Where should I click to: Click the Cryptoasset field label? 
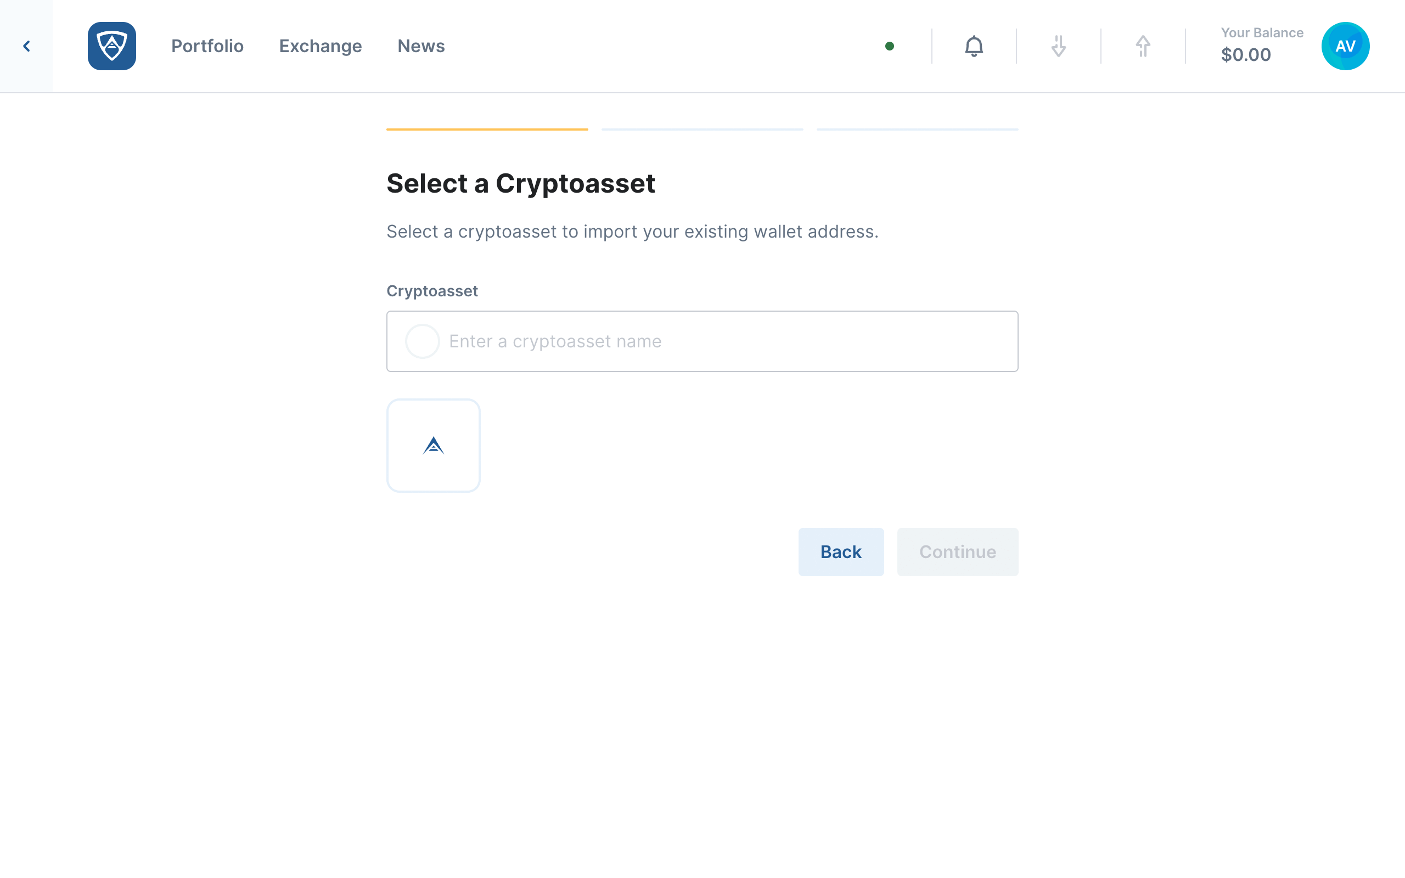pyautogui.click(x=432, y=291)
